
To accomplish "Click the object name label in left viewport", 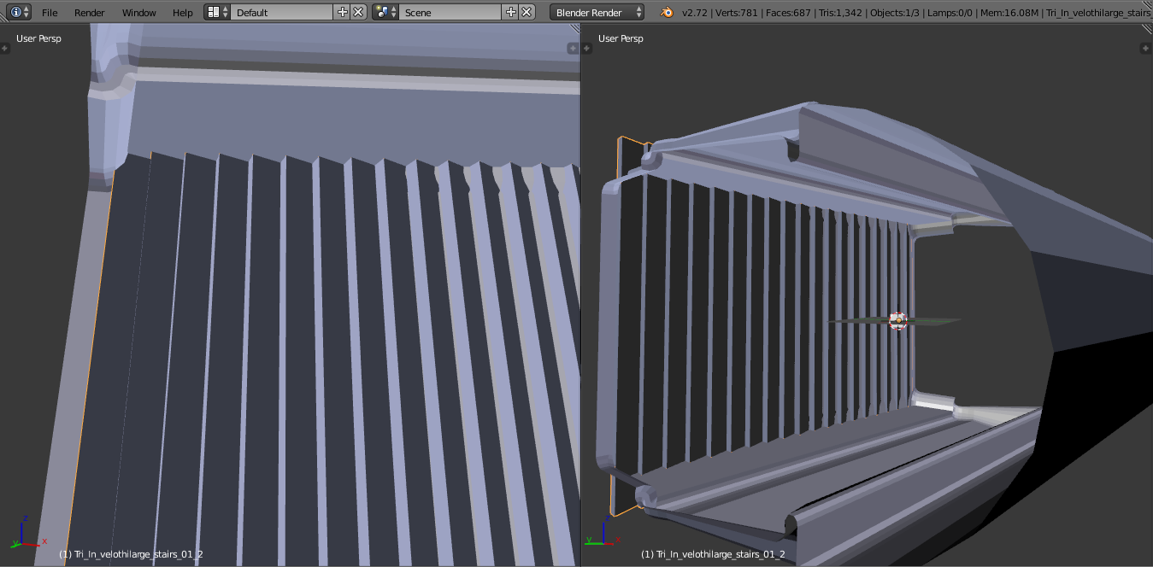I will (131, 554).
